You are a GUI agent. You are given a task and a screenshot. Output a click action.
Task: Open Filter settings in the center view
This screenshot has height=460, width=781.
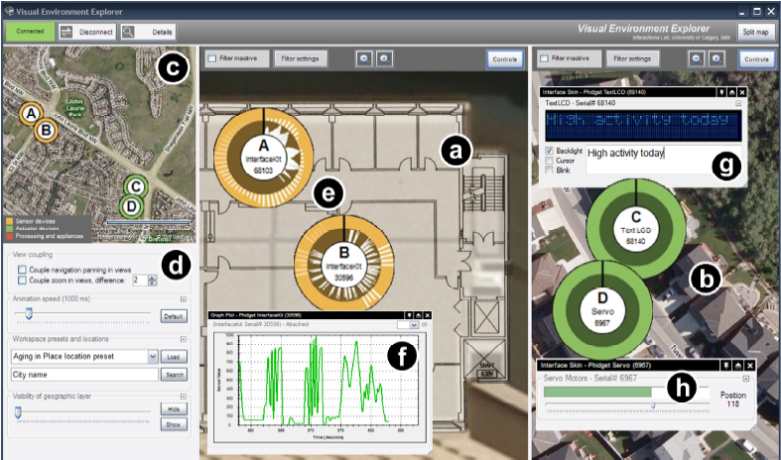point(301,58)
